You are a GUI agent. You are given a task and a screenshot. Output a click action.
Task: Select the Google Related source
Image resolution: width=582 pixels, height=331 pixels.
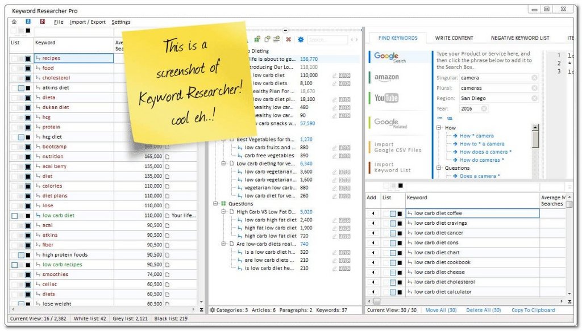(390, 123)
